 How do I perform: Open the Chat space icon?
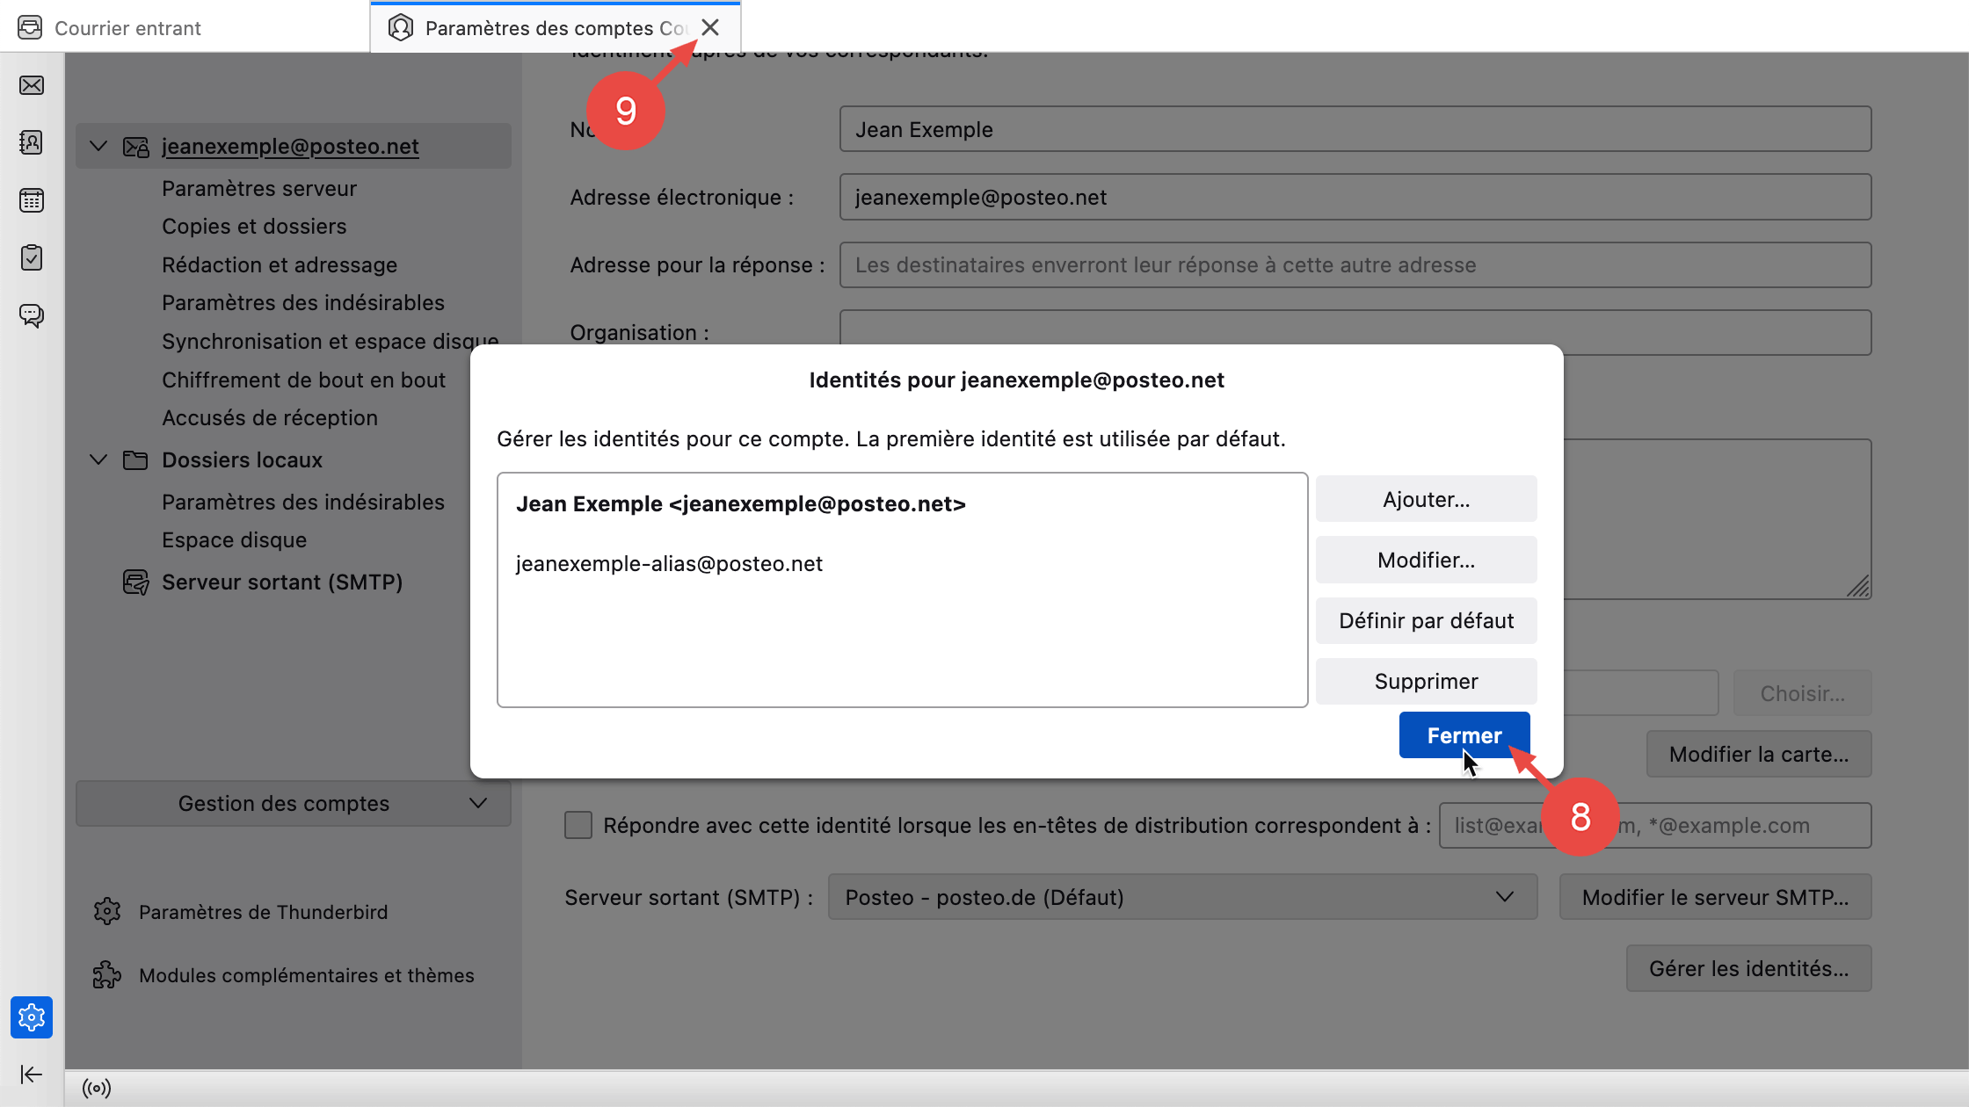click(x=32, y=315)
